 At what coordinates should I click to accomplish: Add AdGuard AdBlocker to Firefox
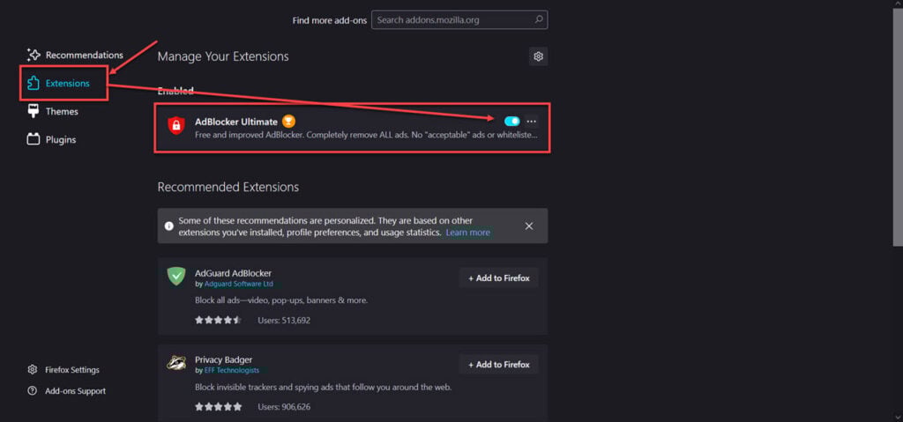pyautogui.click(x=499, y=278)
